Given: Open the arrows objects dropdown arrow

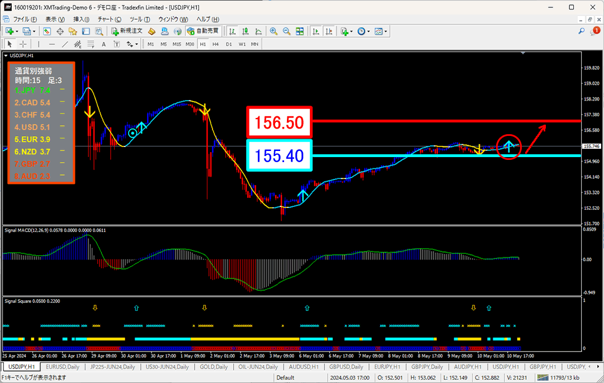Looking at the screenshot, I should coord(137,45).
